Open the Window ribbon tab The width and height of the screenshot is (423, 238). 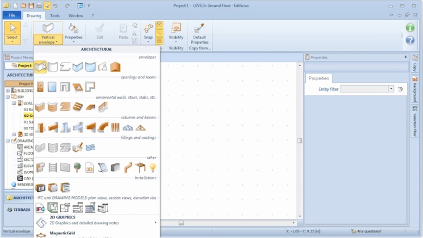coord(75,15)
